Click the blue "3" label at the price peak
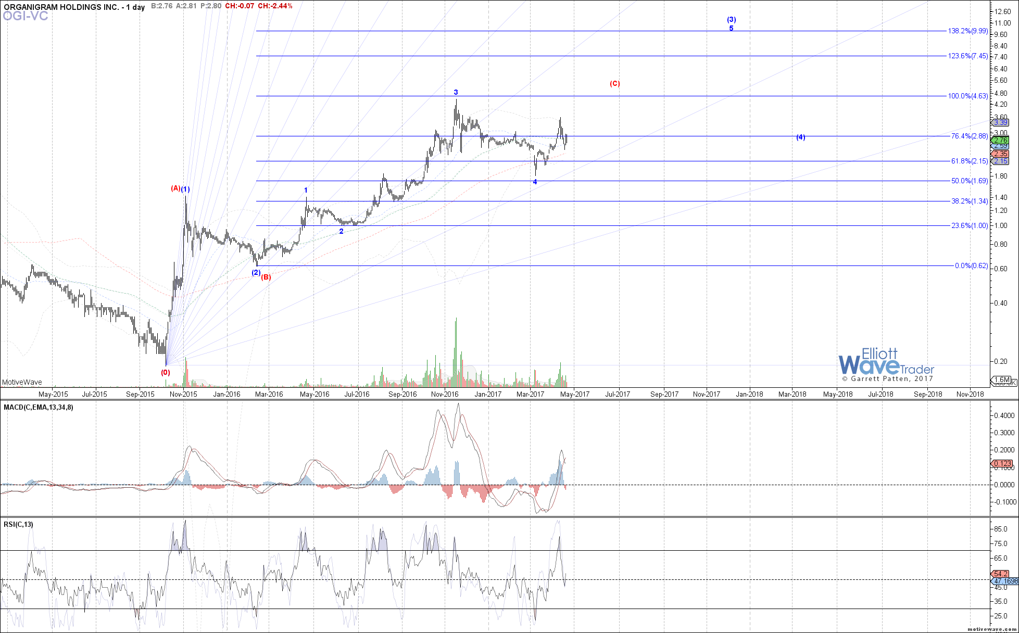The width and height of the screenshot is (1019, 633). [x=456, y=92]
